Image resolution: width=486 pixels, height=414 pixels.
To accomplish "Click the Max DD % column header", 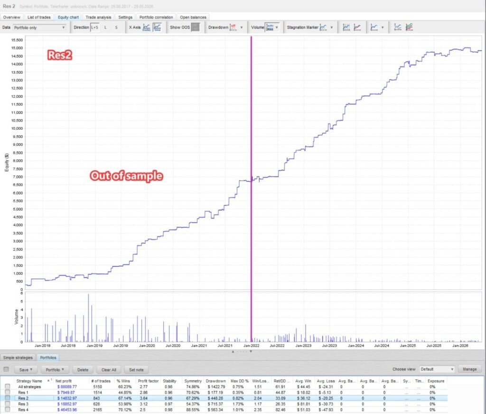I will coord(239,381).
